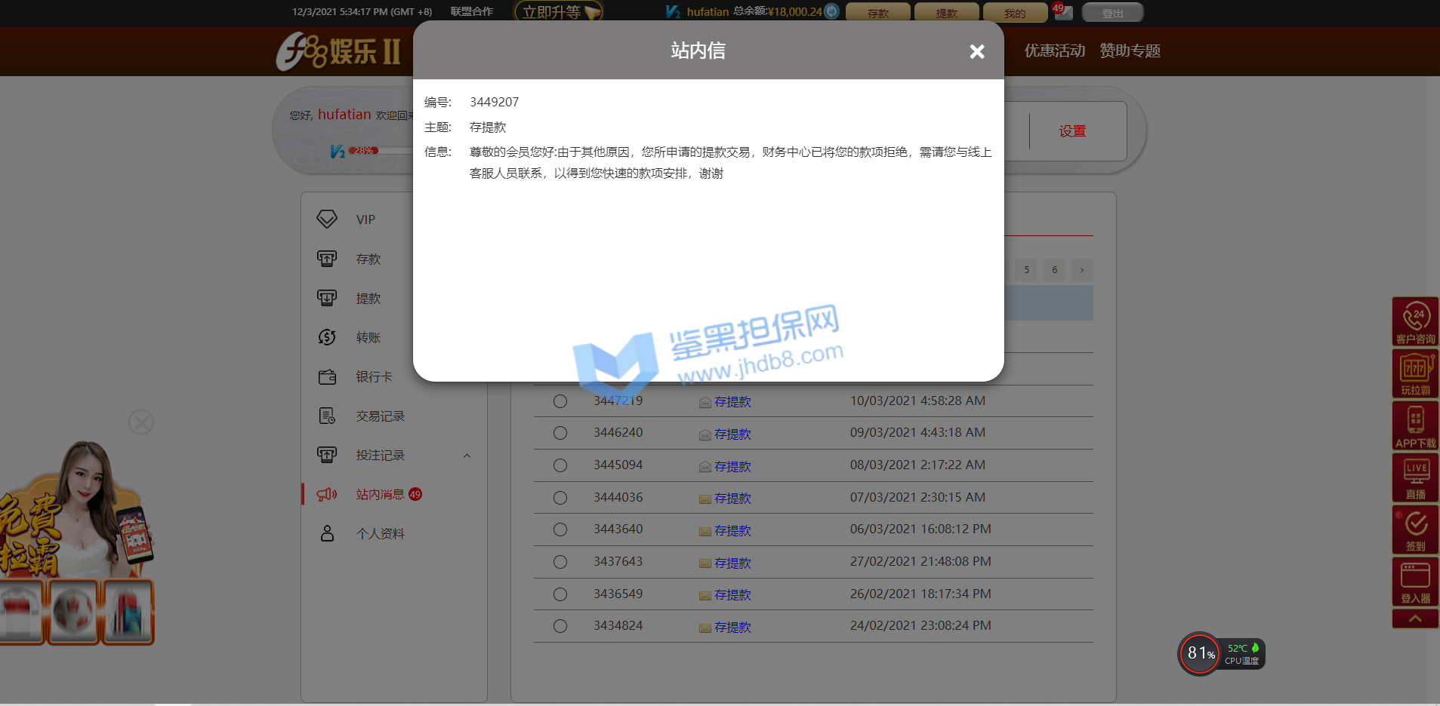Dismiss the floating promo with round X
Viewport: 1440px width, 706px height.
pyautogui.click(x=141, y=422)
